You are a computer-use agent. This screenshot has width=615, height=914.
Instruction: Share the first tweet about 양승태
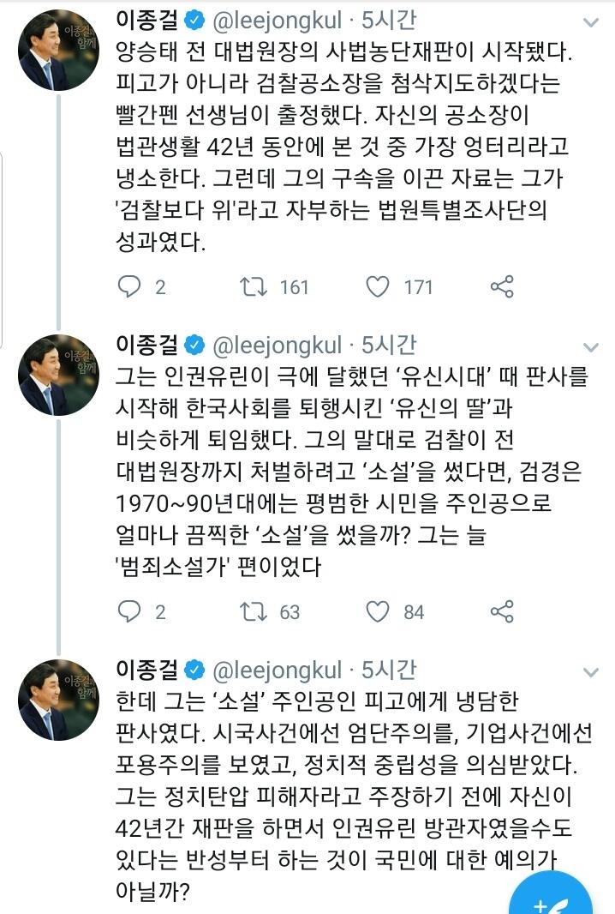tap(501, 286)
